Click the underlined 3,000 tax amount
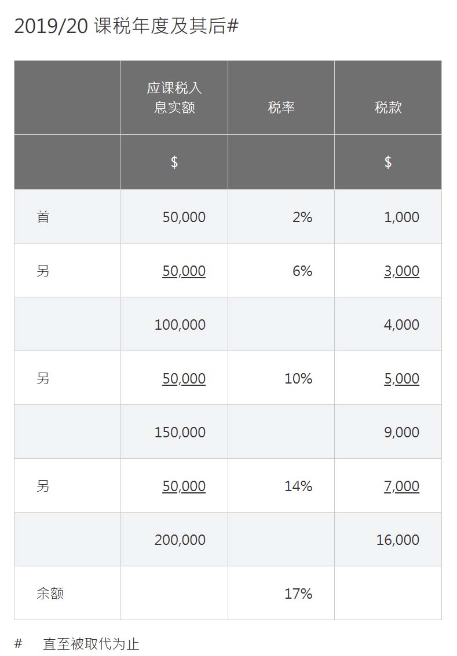Viewport: 457px width, 656px height. coord(402,271)
